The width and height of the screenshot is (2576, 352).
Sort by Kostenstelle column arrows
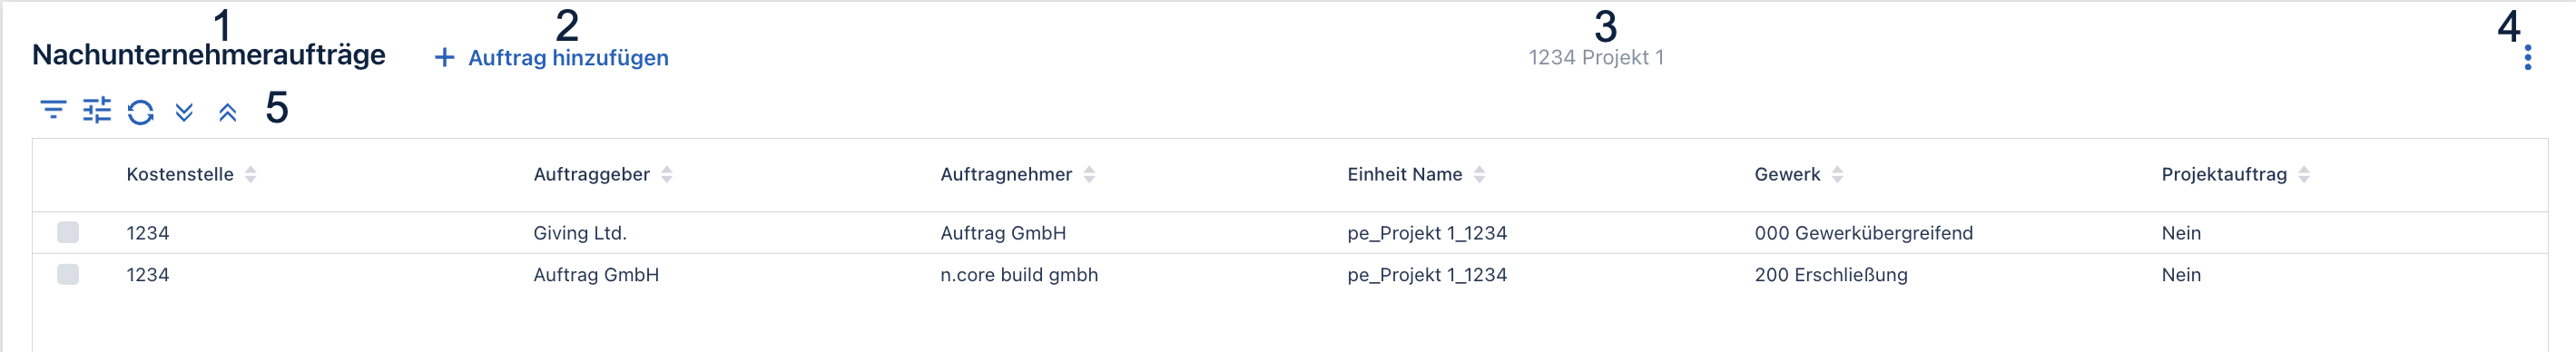pos(251,174)
